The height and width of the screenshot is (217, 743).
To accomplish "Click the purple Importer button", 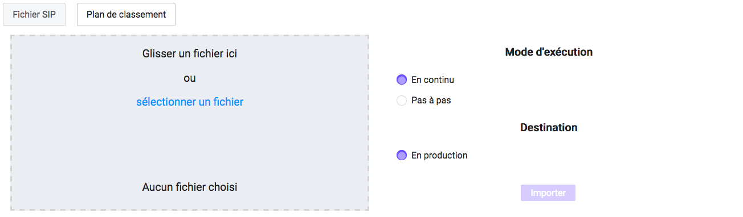I will pos(548,193).
